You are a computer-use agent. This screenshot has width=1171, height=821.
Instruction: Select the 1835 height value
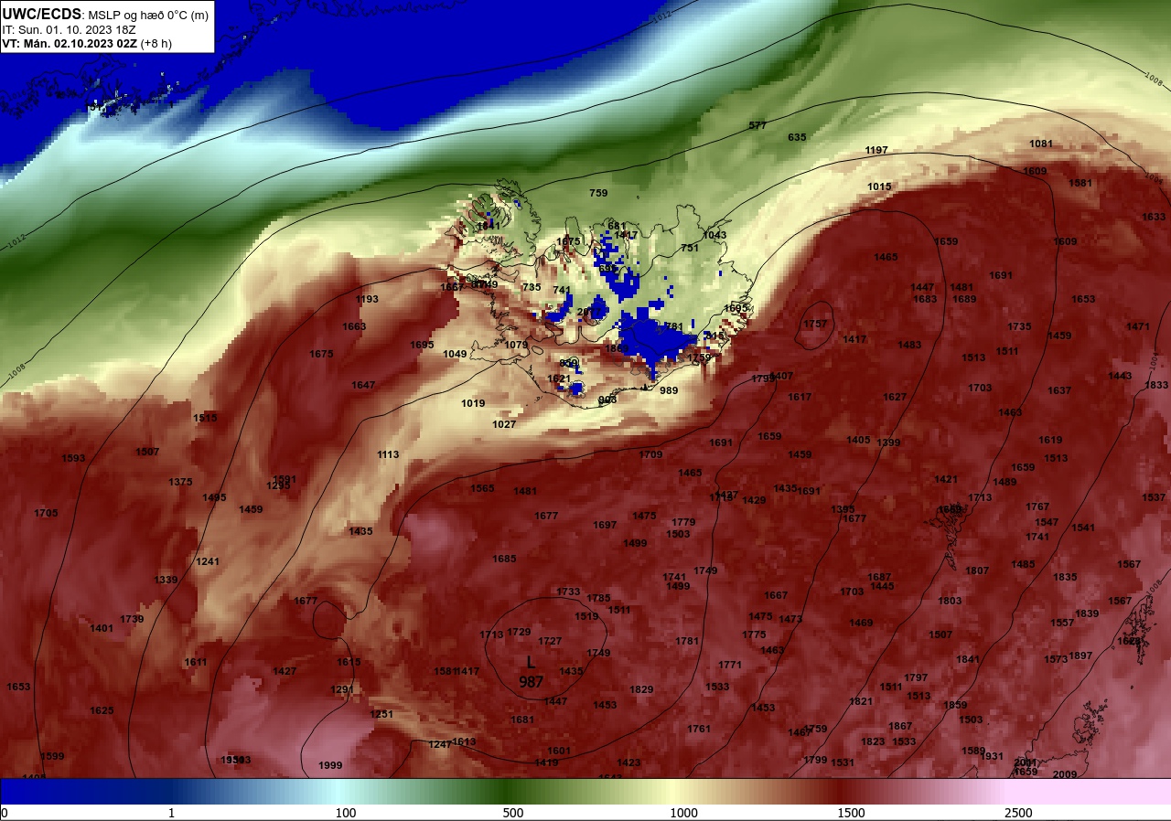click(1065, 577)
